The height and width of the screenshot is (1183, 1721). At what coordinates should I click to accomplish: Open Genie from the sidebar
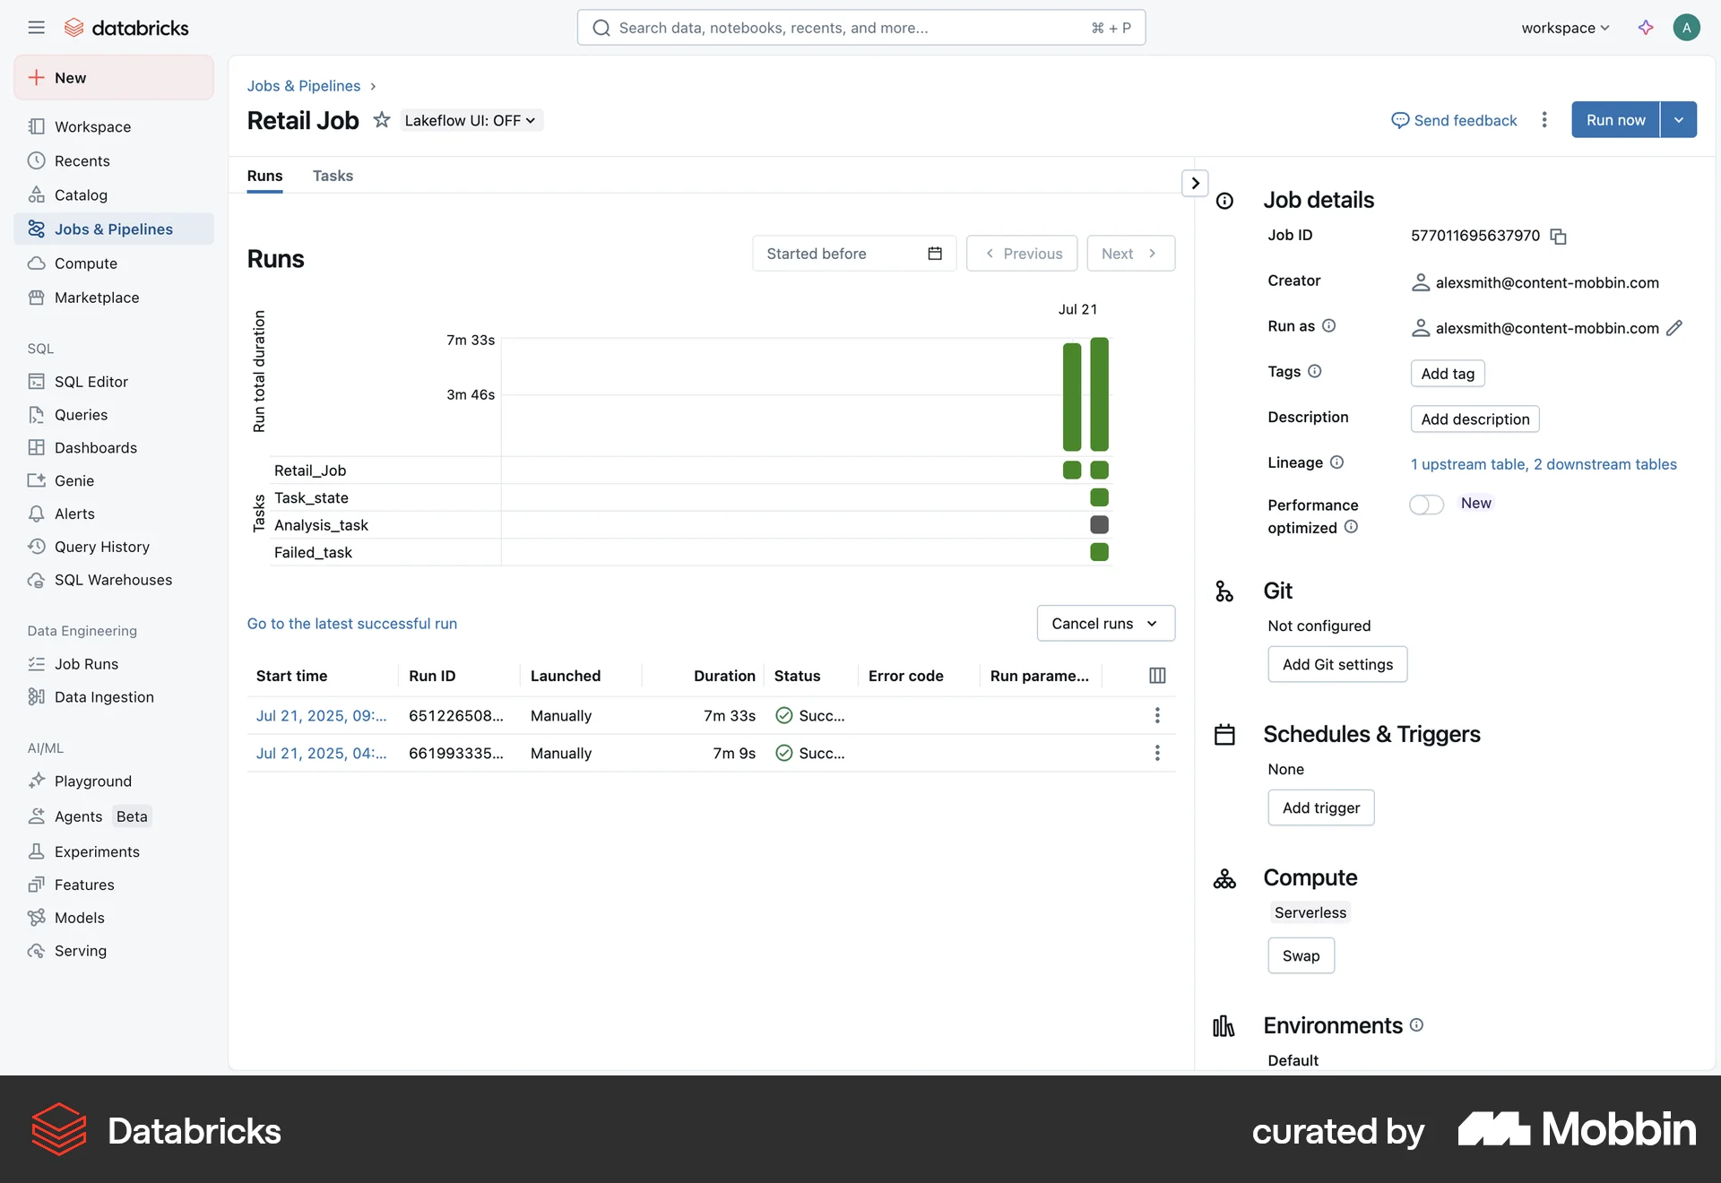click(x=74, y=480)
